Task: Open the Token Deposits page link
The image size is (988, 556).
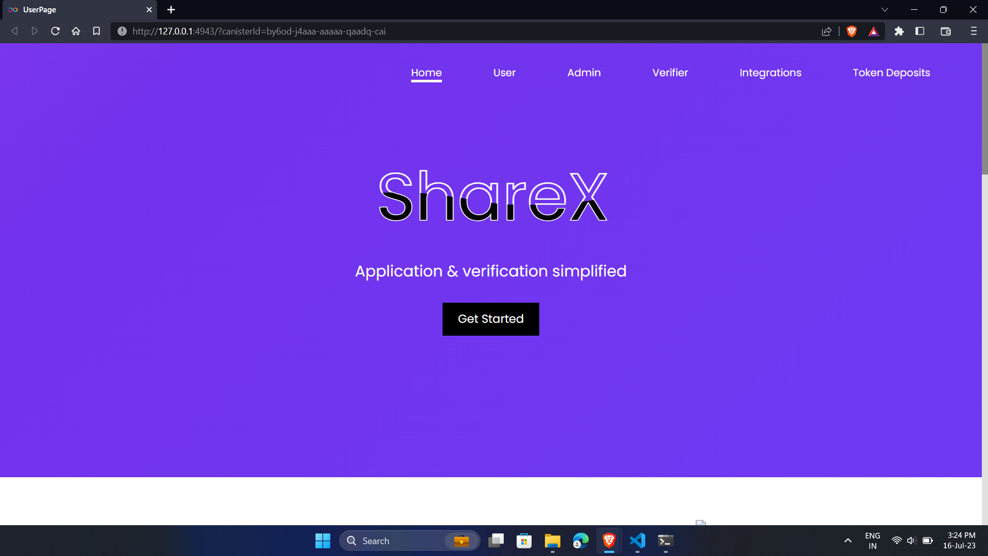Action: 891,73
